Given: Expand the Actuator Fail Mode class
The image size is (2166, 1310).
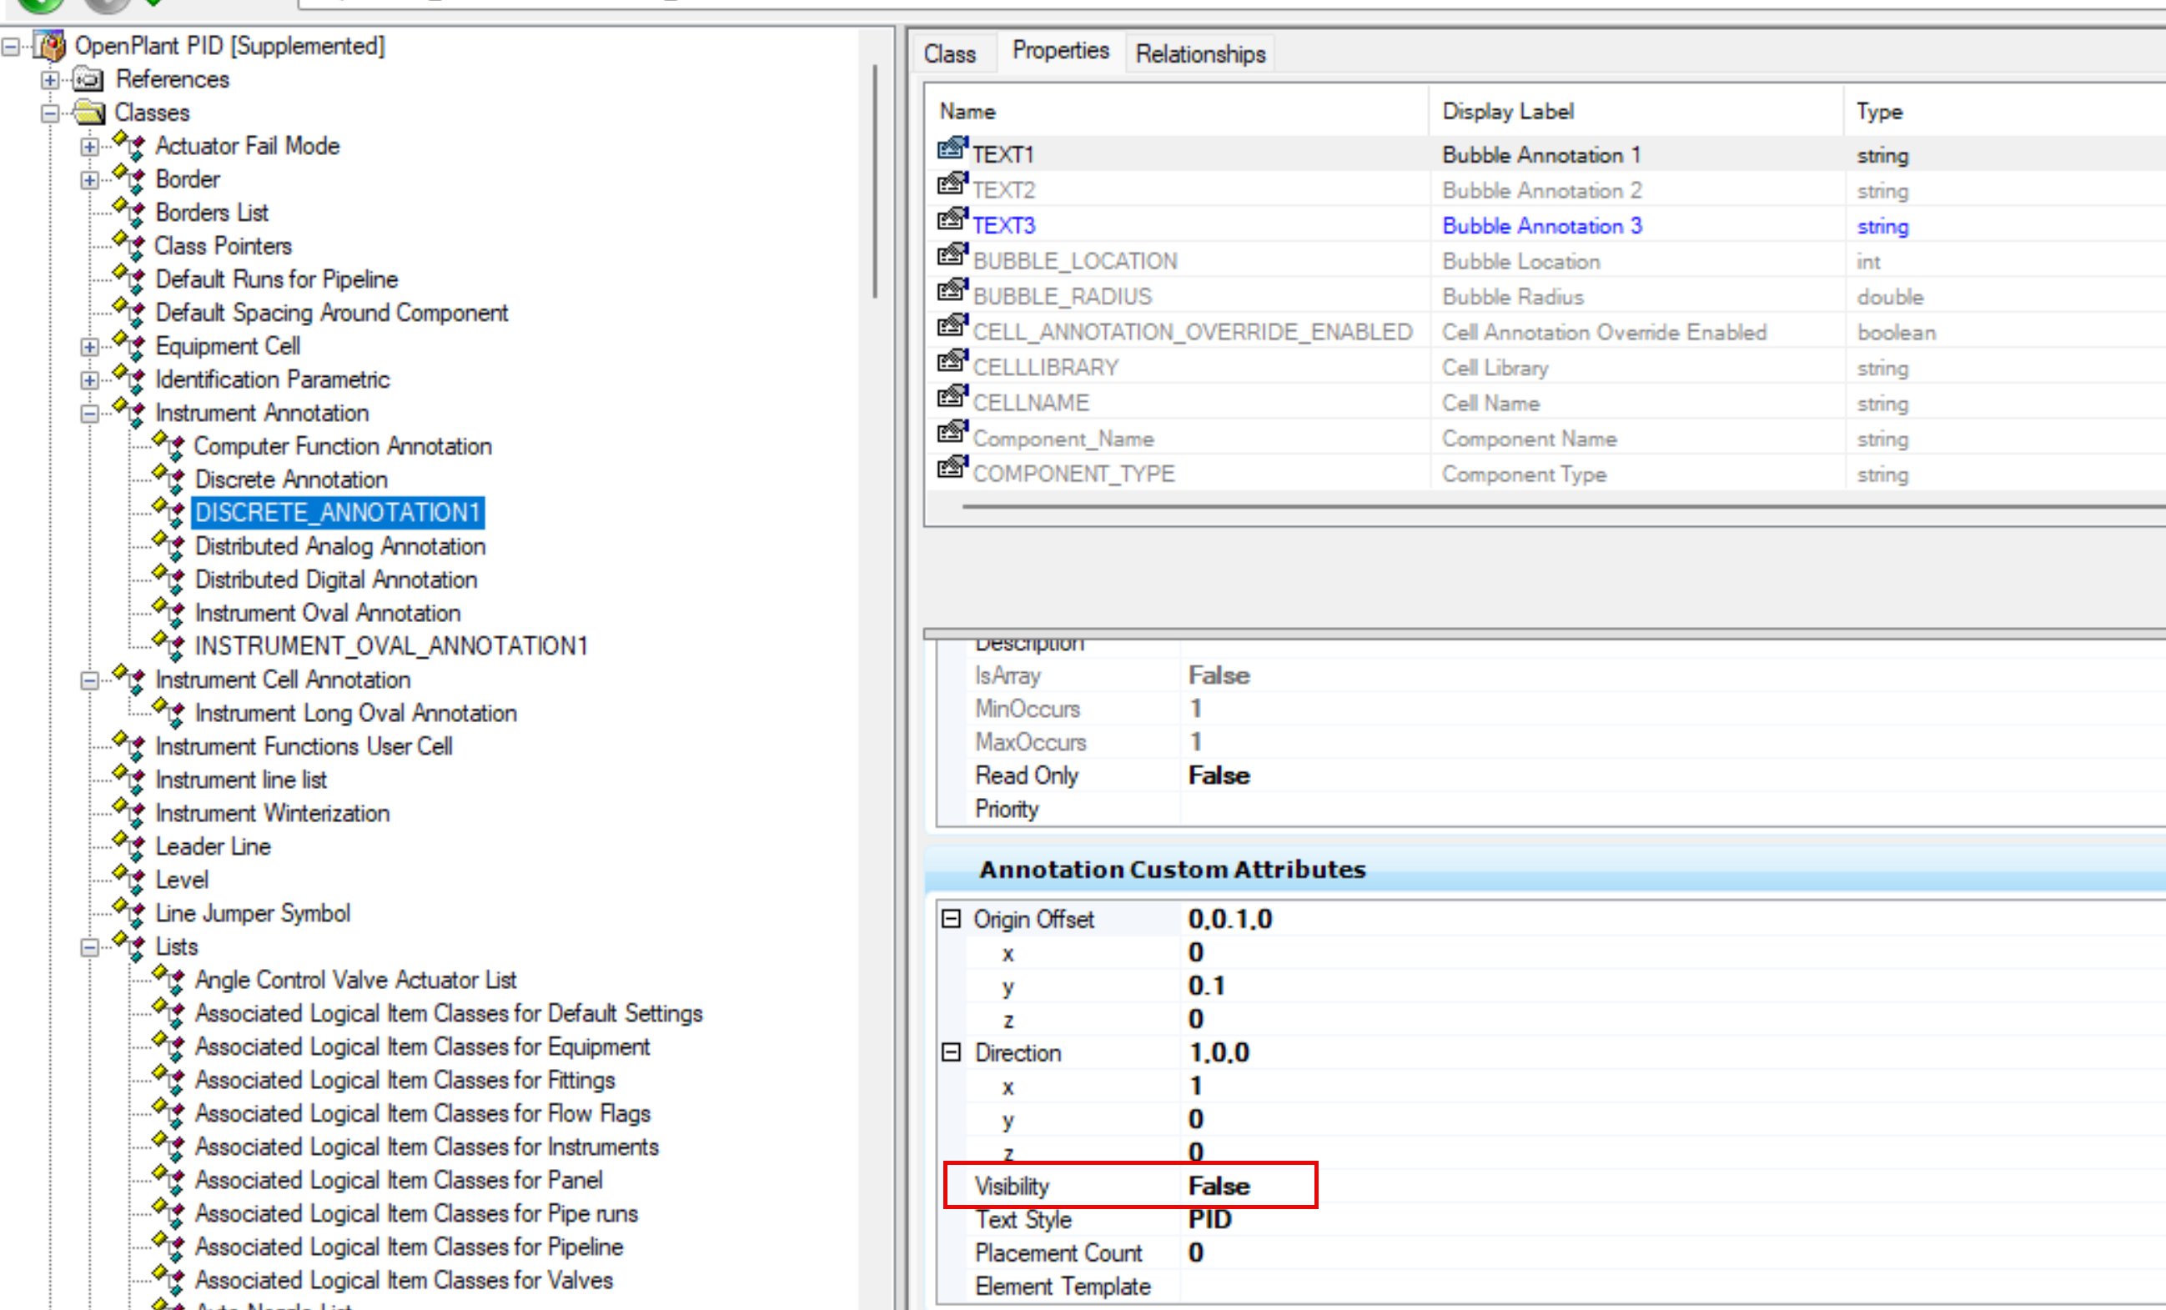Looking at the screenshot, I should pyautogui.click(x=88, y=147).
